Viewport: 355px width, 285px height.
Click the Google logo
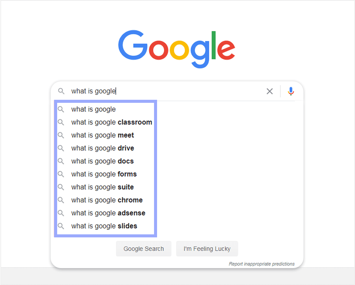point(176,47)
